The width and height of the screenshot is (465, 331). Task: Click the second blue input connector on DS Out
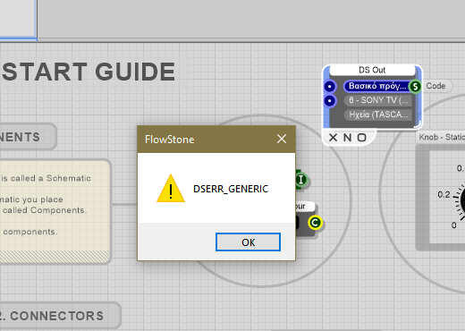(329, 101)
